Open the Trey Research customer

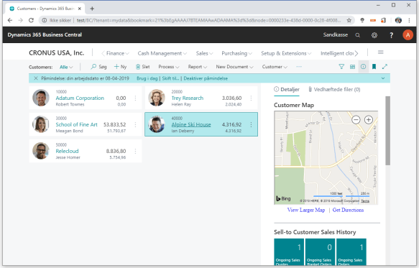pyautogui.click(x=188, y=98)
